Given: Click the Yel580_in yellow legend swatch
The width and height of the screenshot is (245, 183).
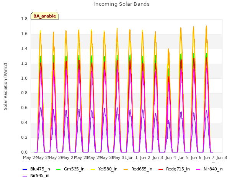Looking at the screenshot, I should click(x=93, y=169).
